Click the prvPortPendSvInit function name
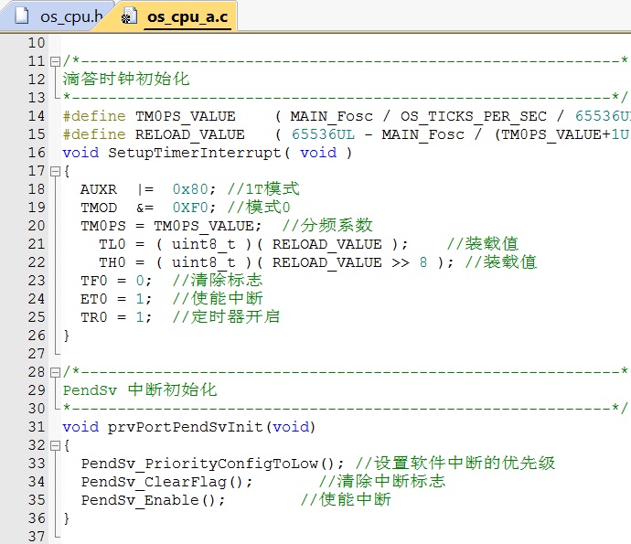 click(x=185, y=427)
